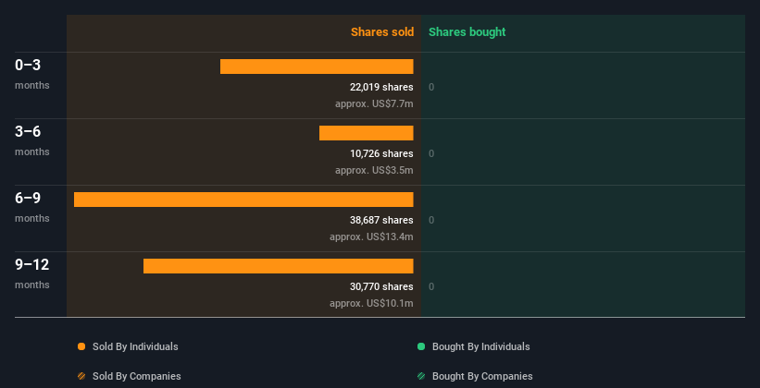Toggle the Sold By Companies legend label
The height and width of the screenshot is (388, 760).
pyautogui.click(x=137, y=376)
